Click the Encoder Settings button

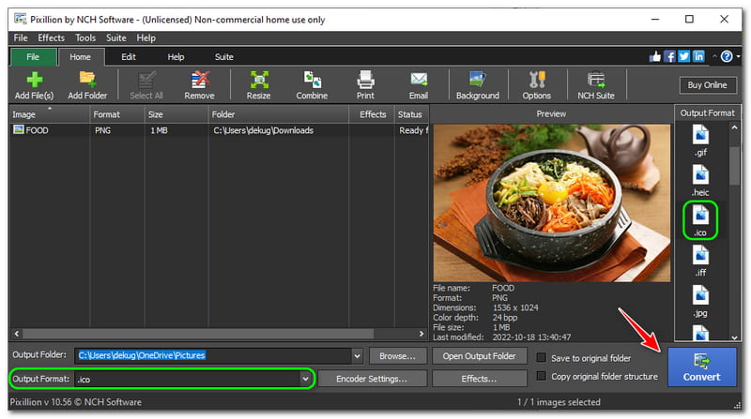point(373,379)
